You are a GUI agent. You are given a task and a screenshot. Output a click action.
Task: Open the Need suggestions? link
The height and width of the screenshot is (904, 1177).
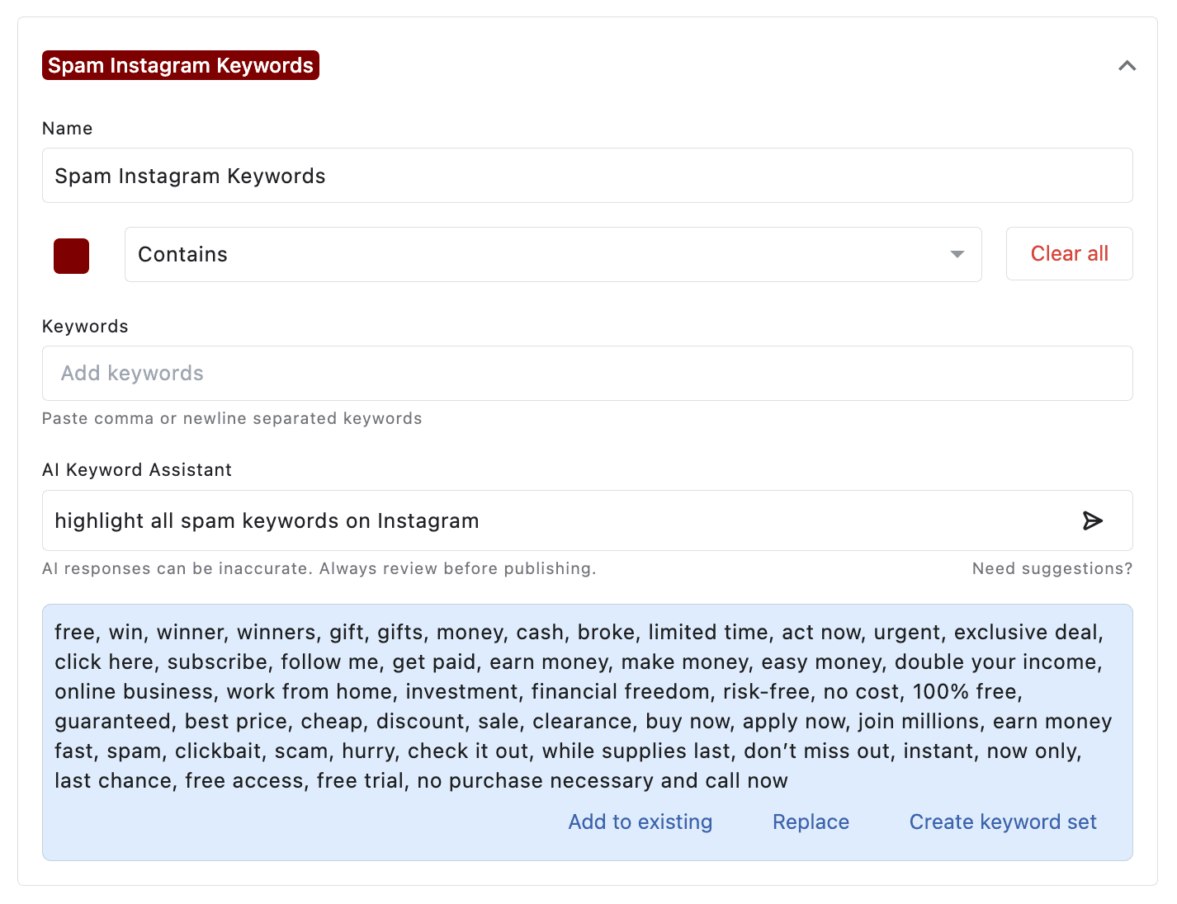(1052, 568)
